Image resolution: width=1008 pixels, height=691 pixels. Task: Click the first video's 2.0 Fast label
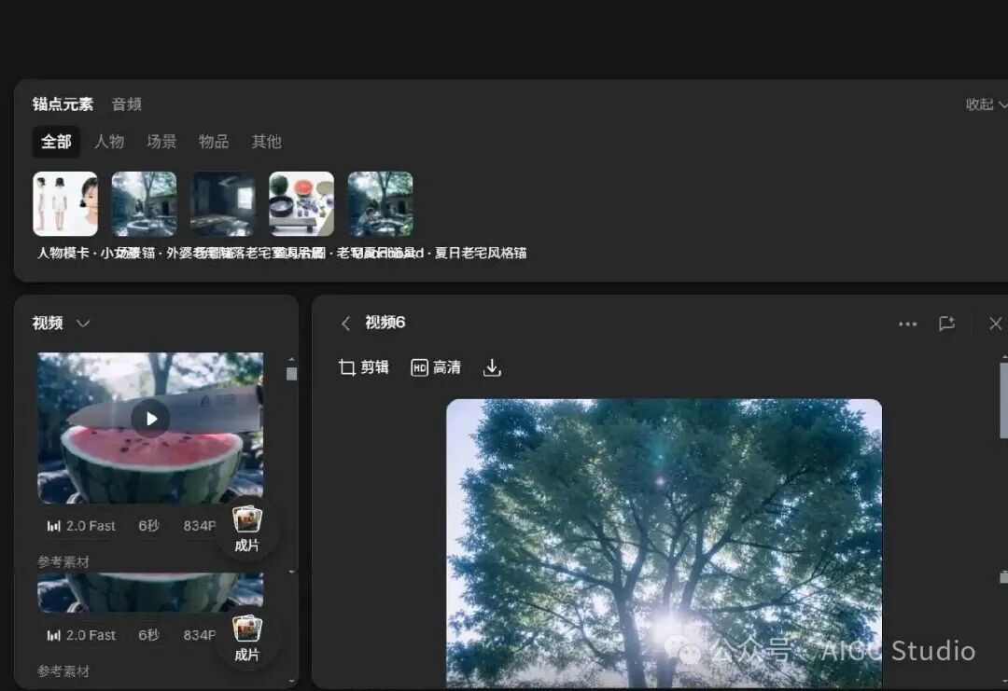pyautogui.click(x=81, y=526)
